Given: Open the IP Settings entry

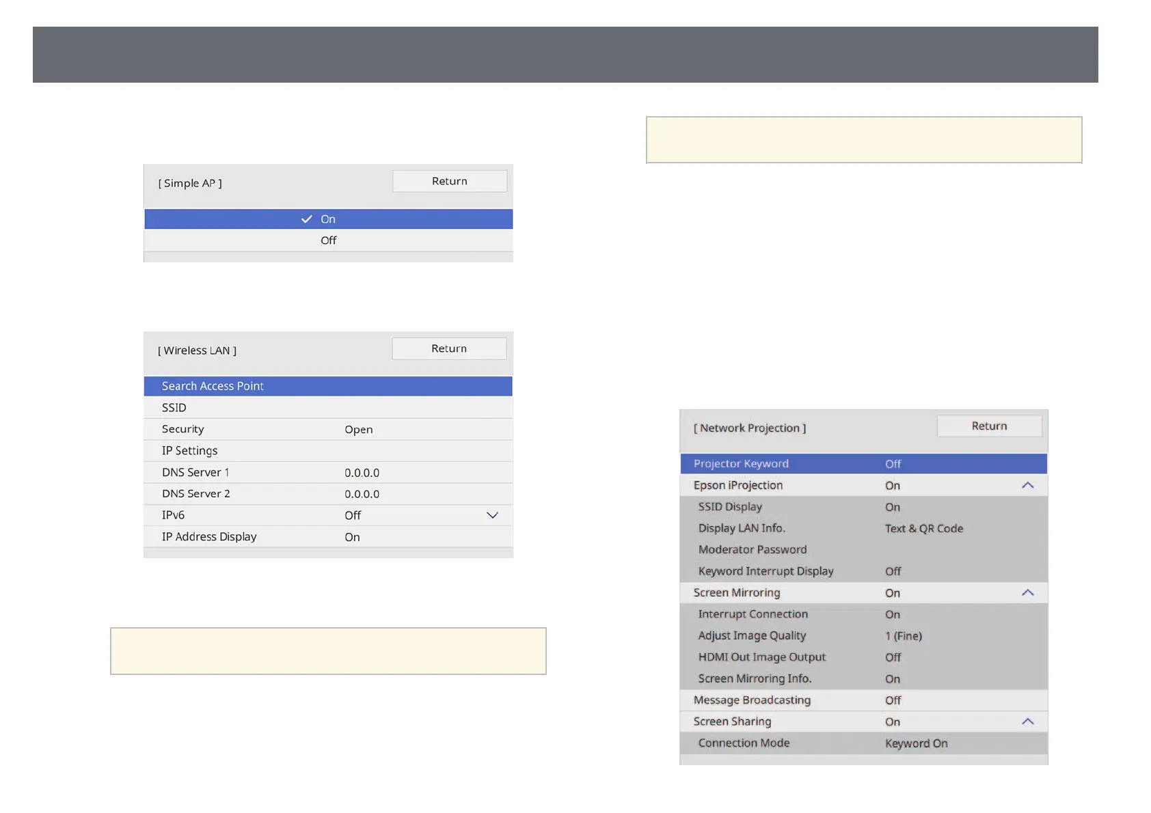Looking at the screenshot, I should coord(328,451).
